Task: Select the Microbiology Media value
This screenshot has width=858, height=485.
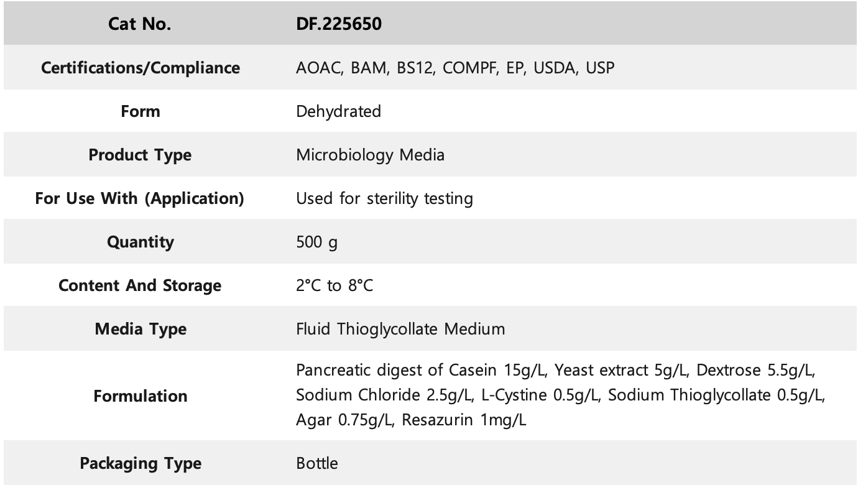Action: tap(371, 155)
